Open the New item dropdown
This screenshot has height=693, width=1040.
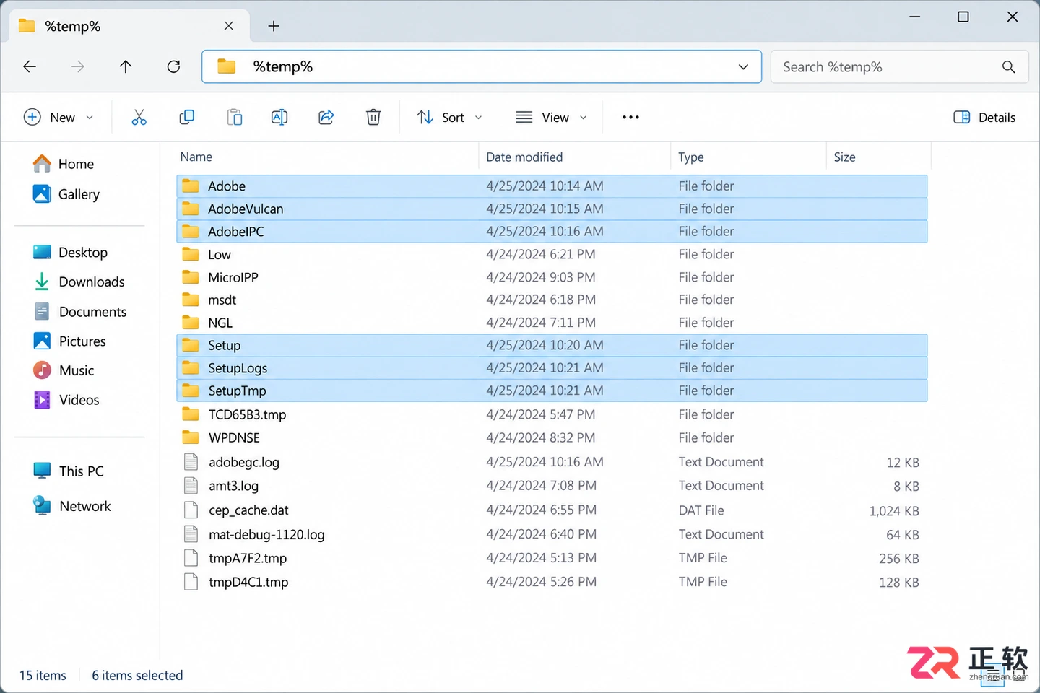[58, 117]
